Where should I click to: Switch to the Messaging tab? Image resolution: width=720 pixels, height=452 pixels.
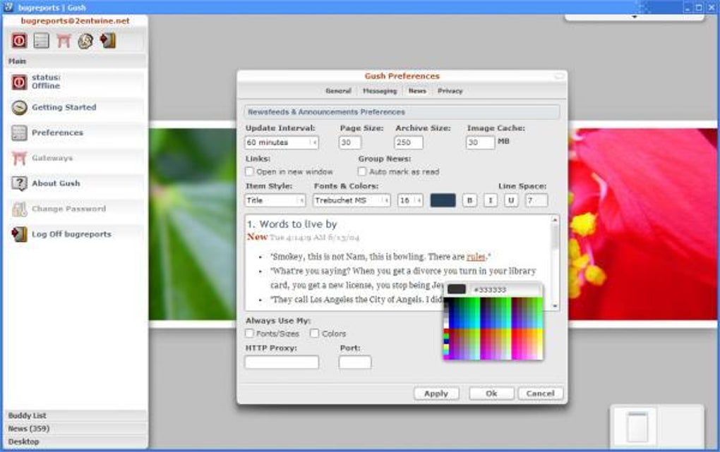point(380,91)
